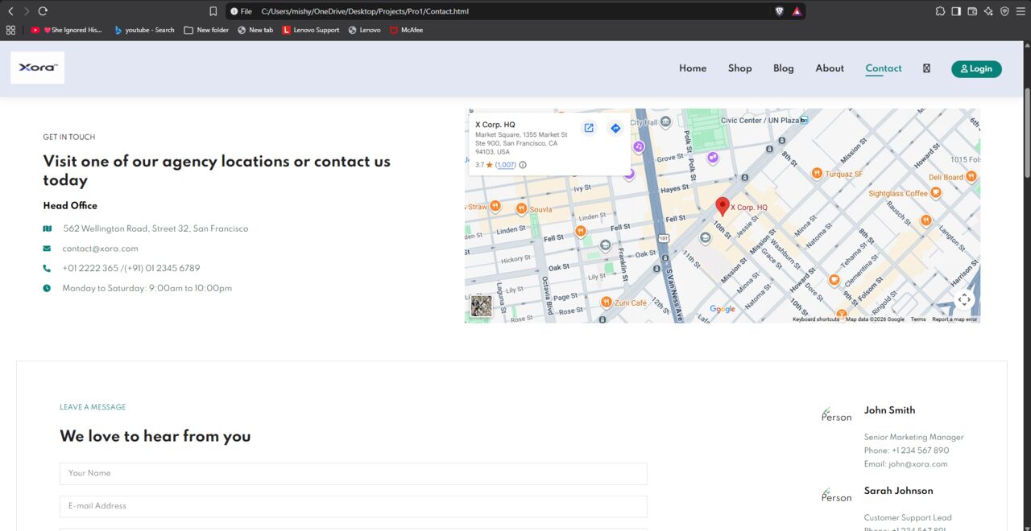Select 'Phone: +1 234 567 890' for John Smith
The width and height of the screenshot is (1031, 531).
(x=907, y=451)
